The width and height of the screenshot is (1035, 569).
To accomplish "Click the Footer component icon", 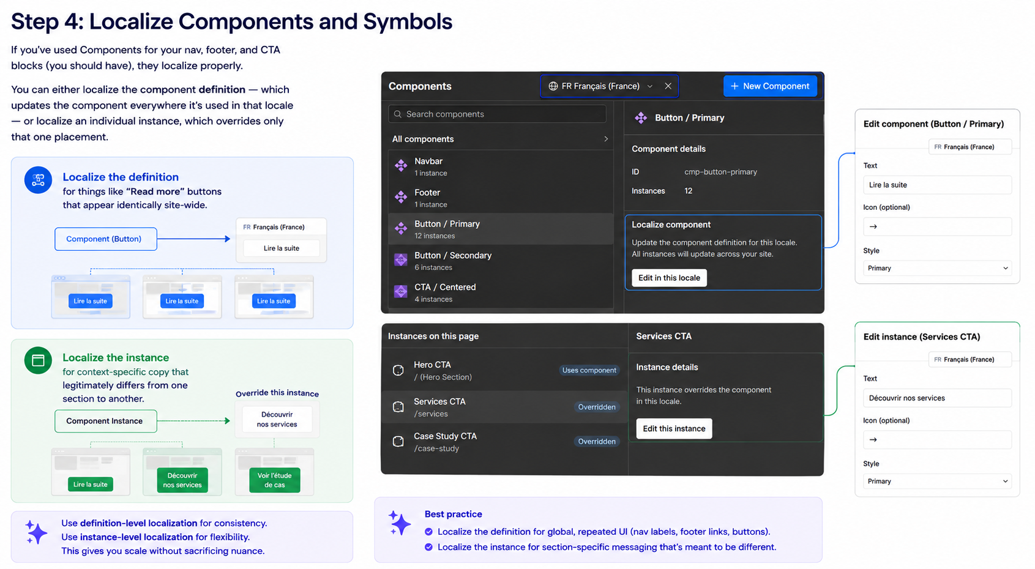I will (x=401, y=197).
